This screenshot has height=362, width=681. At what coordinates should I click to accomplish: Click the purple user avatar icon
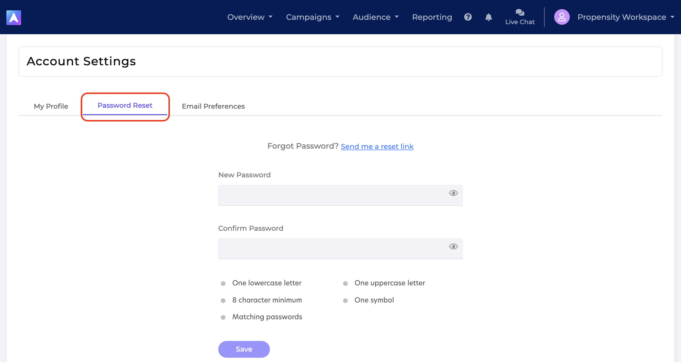pyautogui.click(x=562, y=17)
